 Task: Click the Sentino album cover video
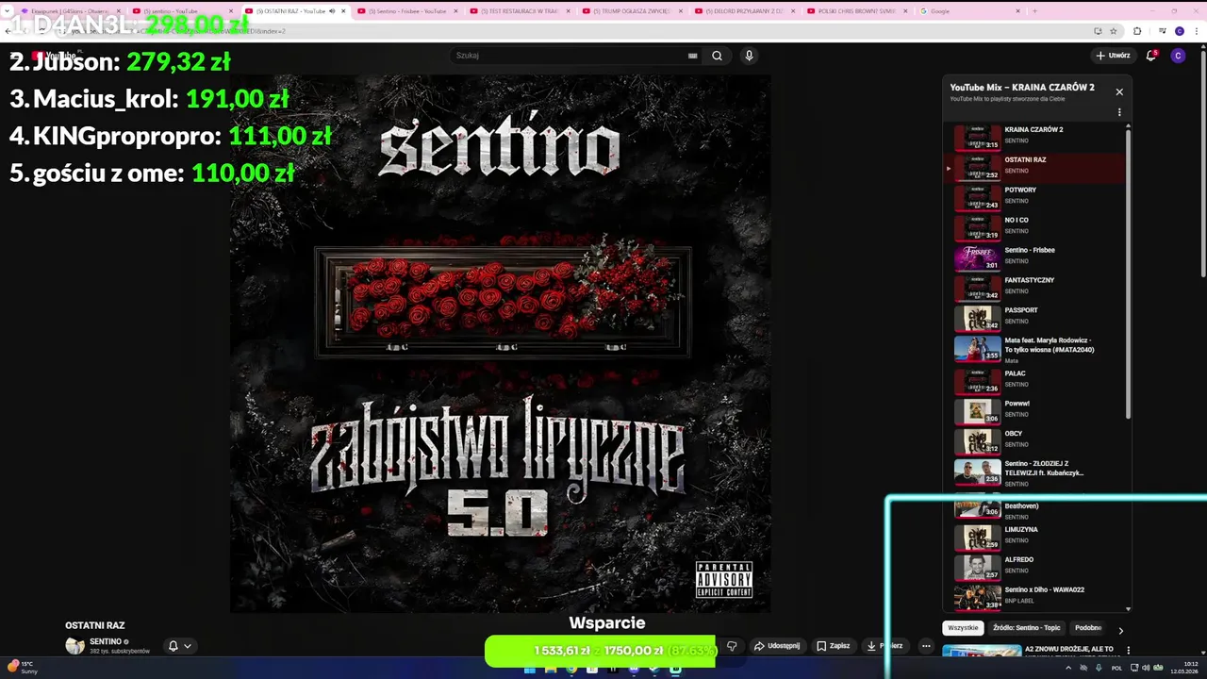(500, 344)
